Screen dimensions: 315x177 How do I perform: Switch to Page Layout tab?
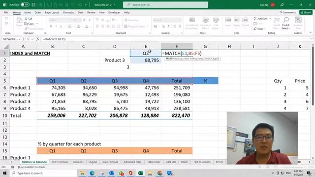point(52,12)
